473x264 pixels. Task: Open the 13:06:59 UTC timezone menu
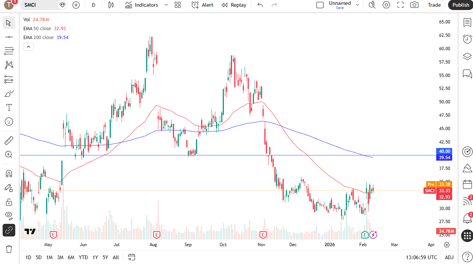click(x=422, y=257)
